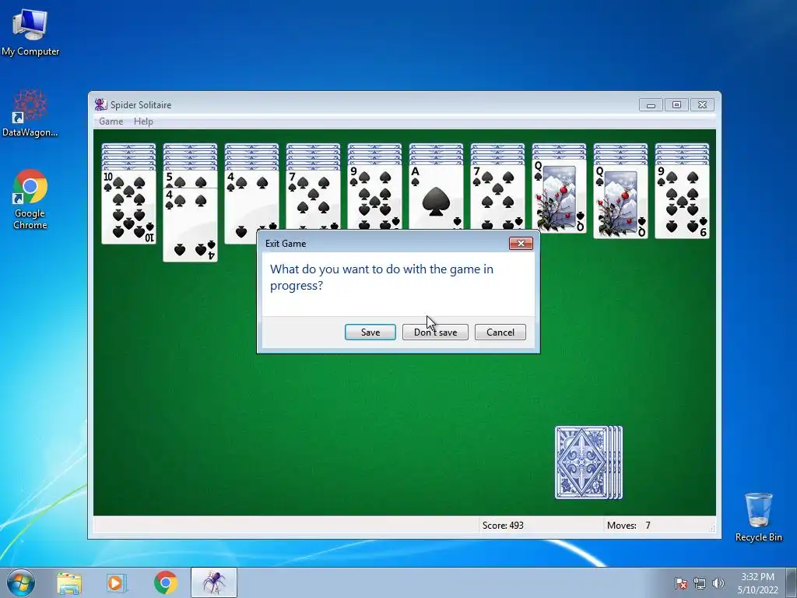Click the Score: 493 status text
797x598 pixels.
click(503, 526)
